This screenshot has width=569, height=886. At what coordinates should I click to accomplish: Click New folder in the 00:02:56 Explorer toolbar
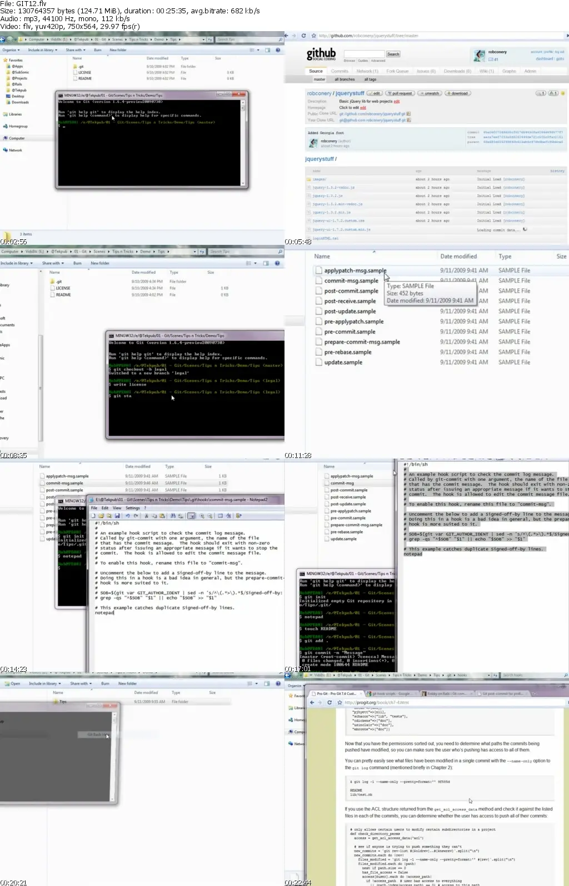tap(118, 50)
